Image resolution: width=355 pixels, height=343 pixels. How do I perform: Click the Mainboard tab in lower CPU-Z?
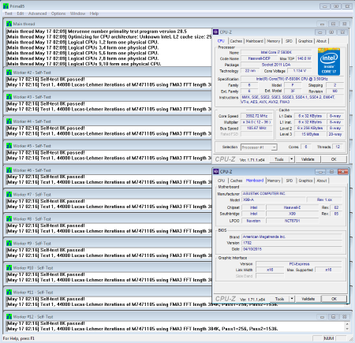[255, 181]
